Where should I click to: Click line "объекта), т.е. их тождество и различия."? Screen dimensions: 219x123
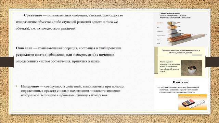pyautogui.click(x=46, y=28)
